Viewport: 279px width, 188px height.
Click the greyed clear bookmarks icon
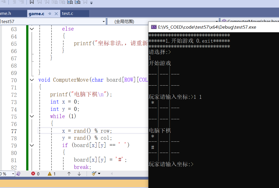(85, 2)
